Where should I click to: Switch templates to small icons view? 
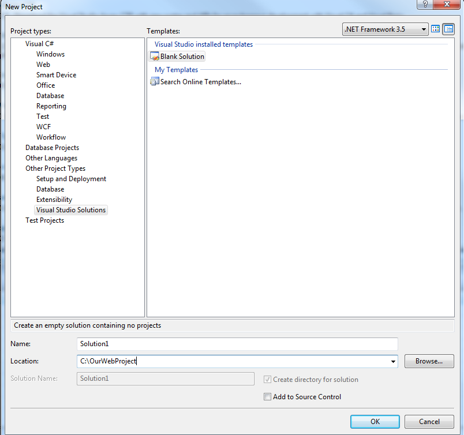[x=448, y=29]
